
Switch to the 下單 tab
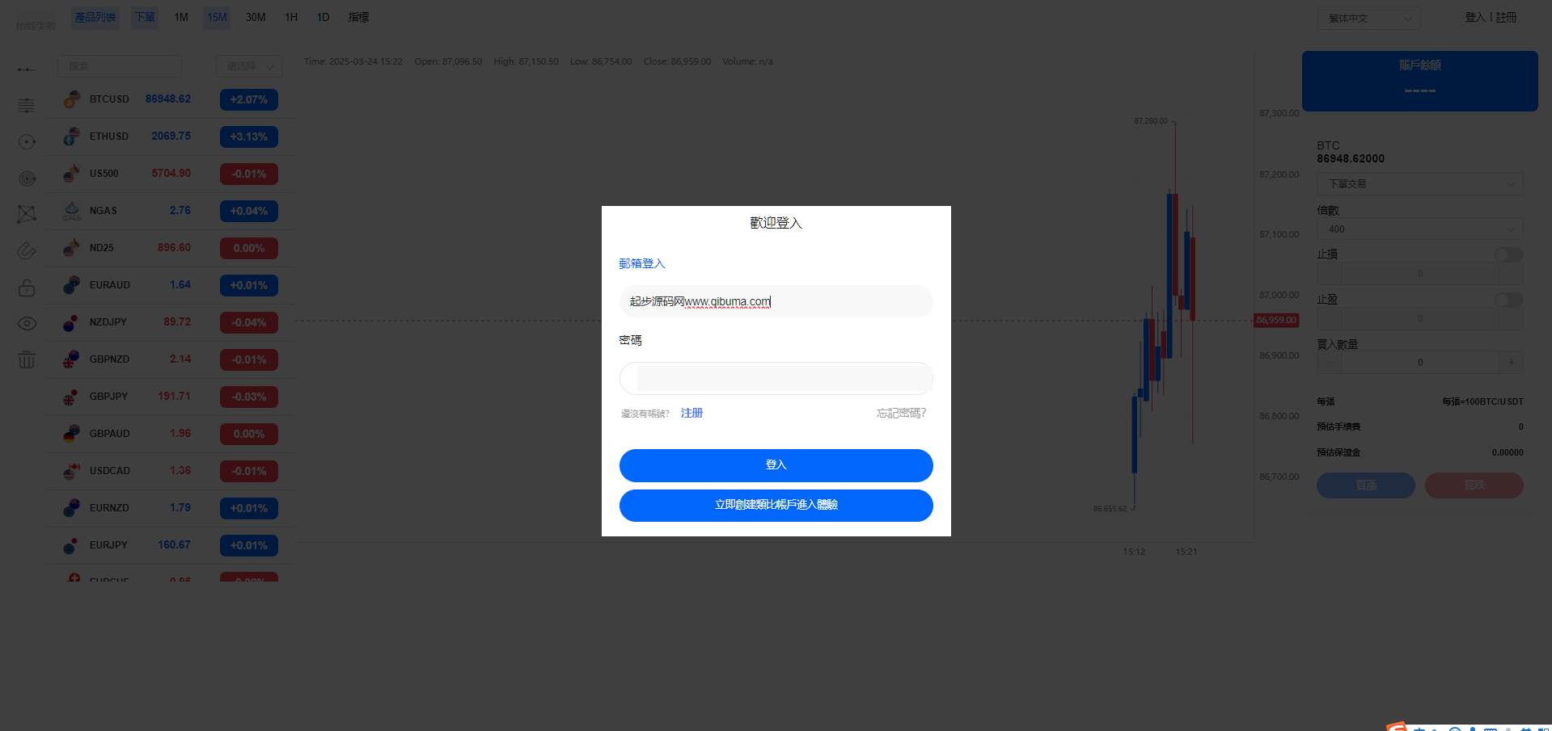145,18
